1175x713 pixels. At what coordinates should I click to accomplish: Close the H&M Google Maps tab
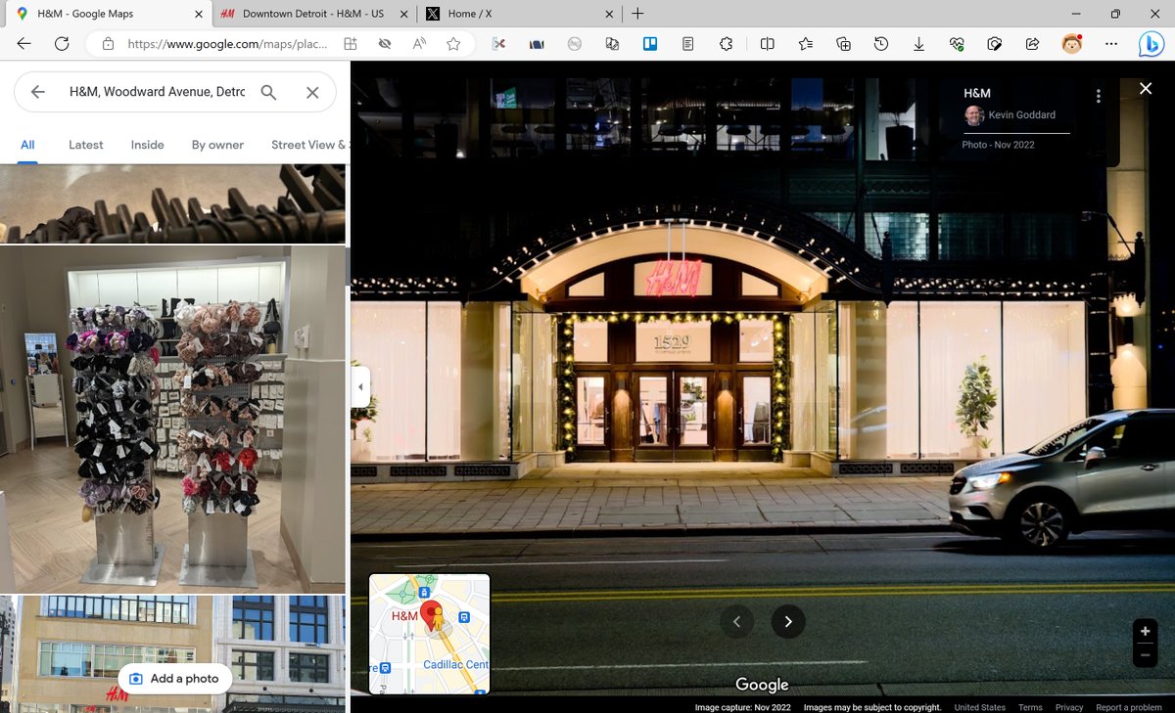coord(199,14)
